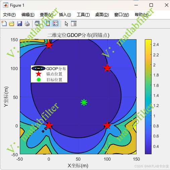Click the Link Plot toolbar icon
The height and width of the screenshot is (170, 170).
pyautogui.click(x=37, y=23)
